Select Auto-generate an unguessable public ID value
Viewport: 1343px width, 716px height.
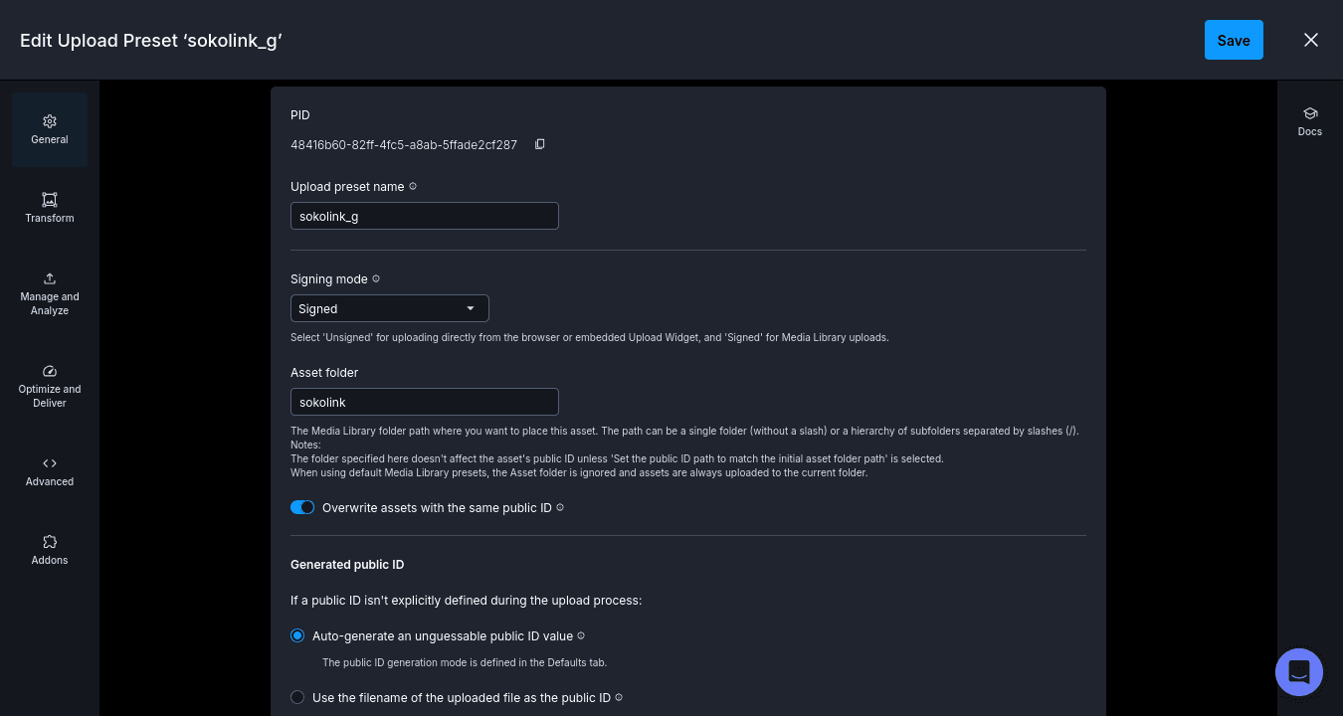[297, 635]
